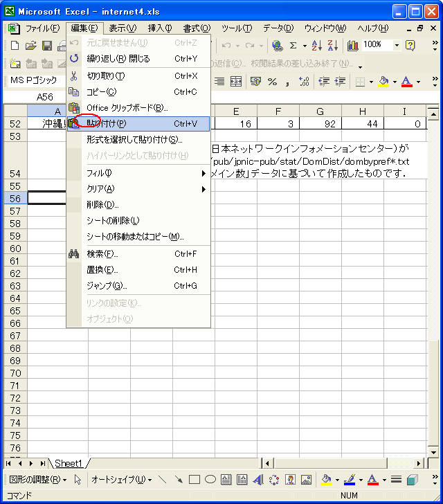Insert a Text Box from drawing toolbar

coord(226,480)
